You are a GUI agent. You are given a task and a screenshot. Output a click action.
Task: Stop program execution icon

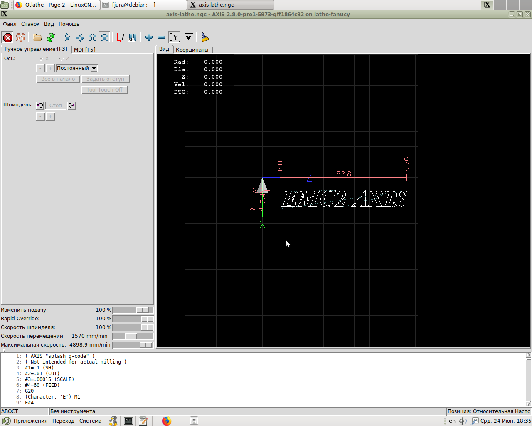[x=105, y=37]
